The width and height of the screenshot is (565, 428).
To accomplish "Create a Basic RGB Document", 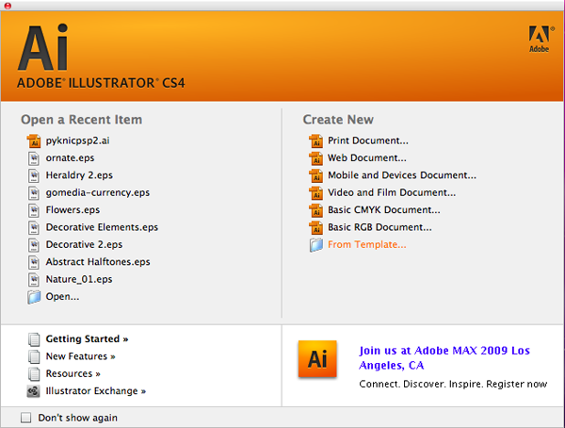I will point(379,227).
